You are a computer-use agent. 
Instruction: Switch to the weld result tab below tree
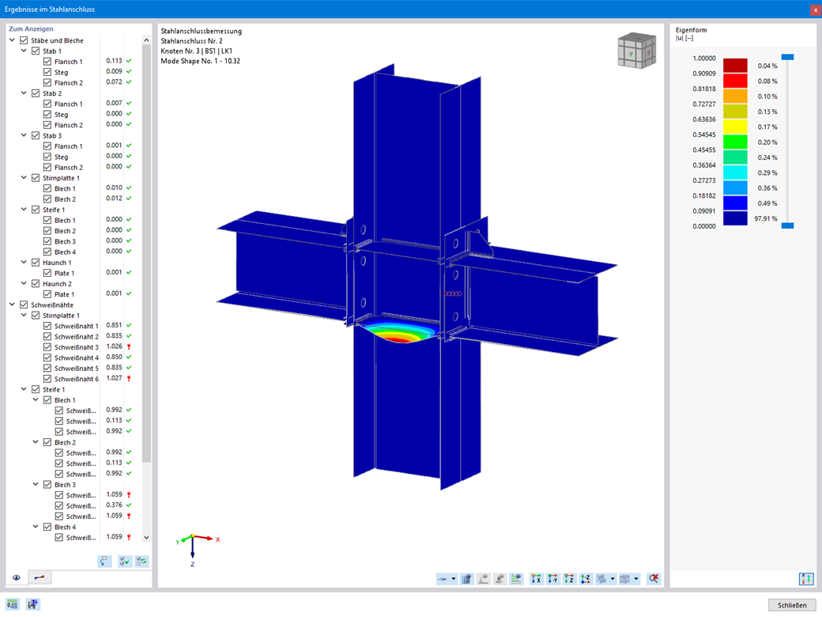pos(40,577)
